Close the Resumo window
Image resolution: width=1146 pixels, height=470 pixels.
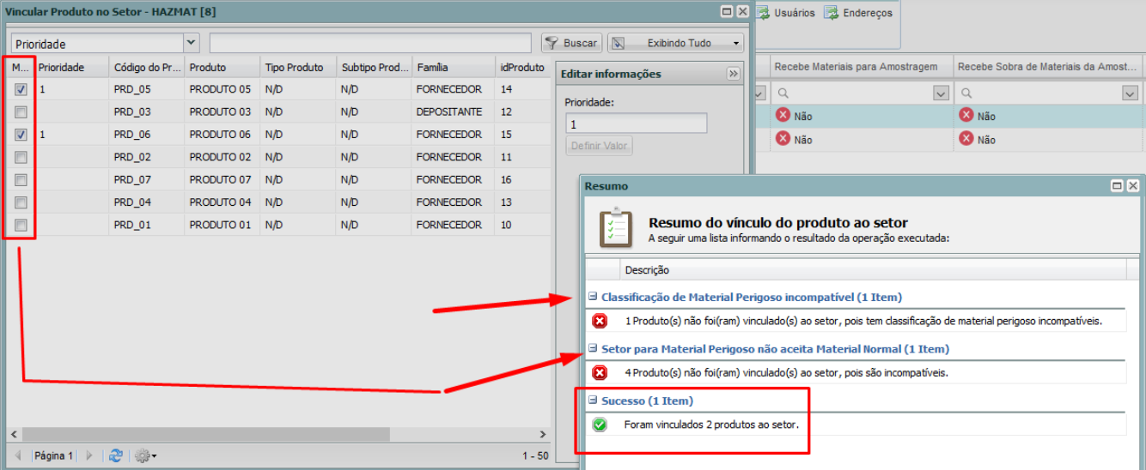coord(1133,185)
